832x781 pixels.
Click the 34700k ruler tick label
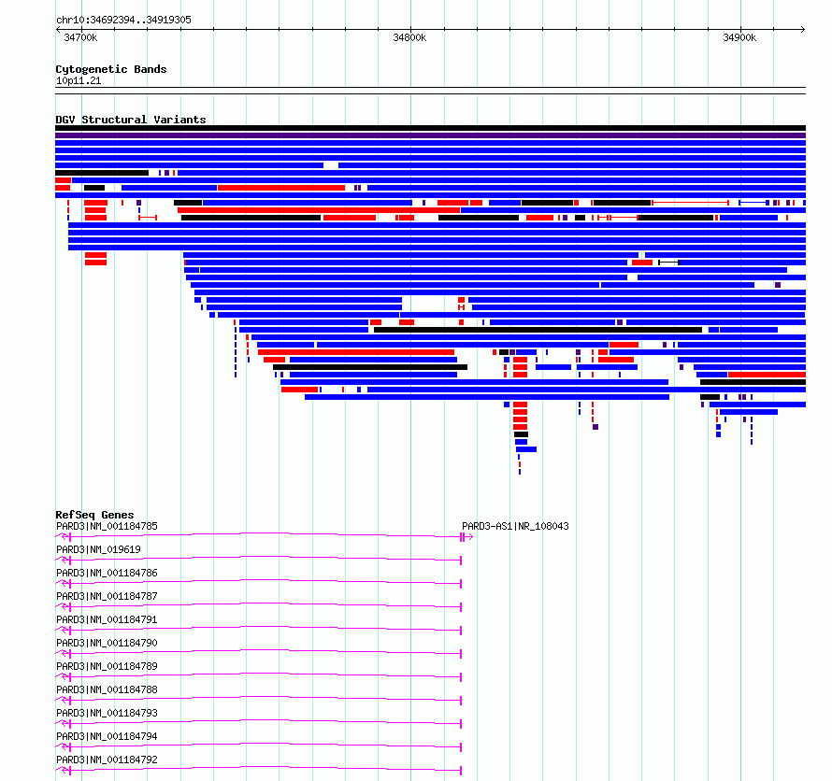point(80,37)
